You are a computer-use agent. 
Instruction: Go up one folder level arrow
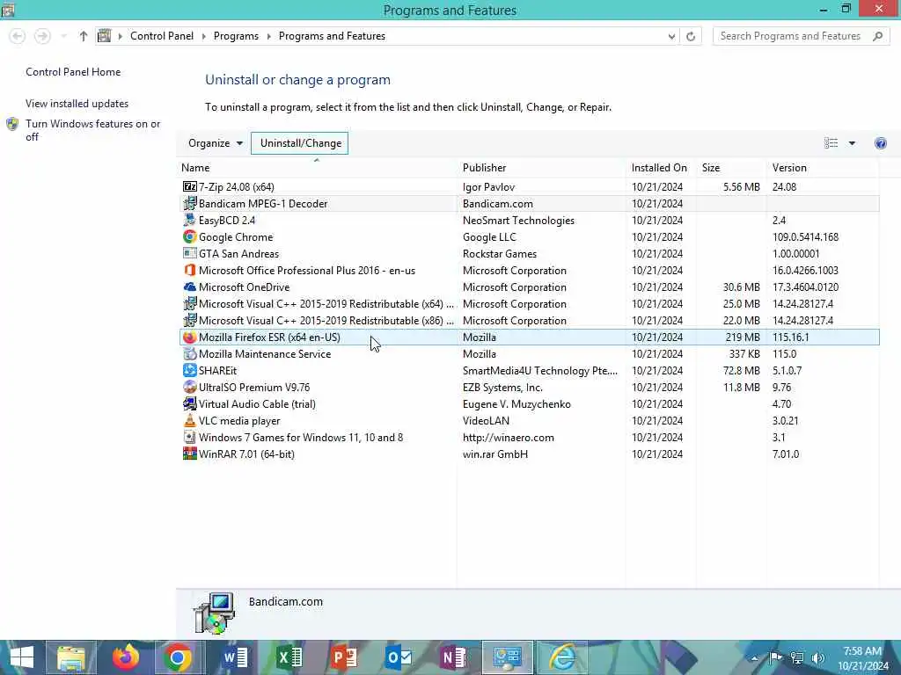tap(84, 36)
